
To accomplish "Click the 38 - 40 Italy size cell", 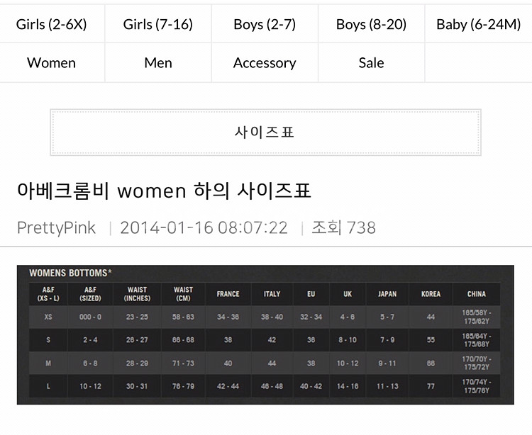I will click(x=272, y=317).
